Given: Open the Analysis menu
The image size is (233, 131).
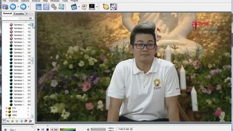Looking at the screenshot, I should (36, 1).
